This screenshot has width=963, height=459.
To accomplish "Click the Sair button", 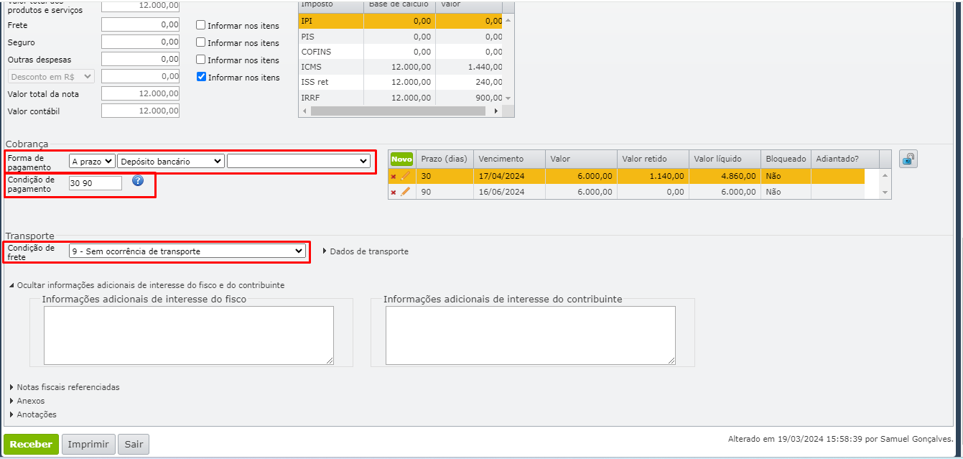I will coord(134,445).
